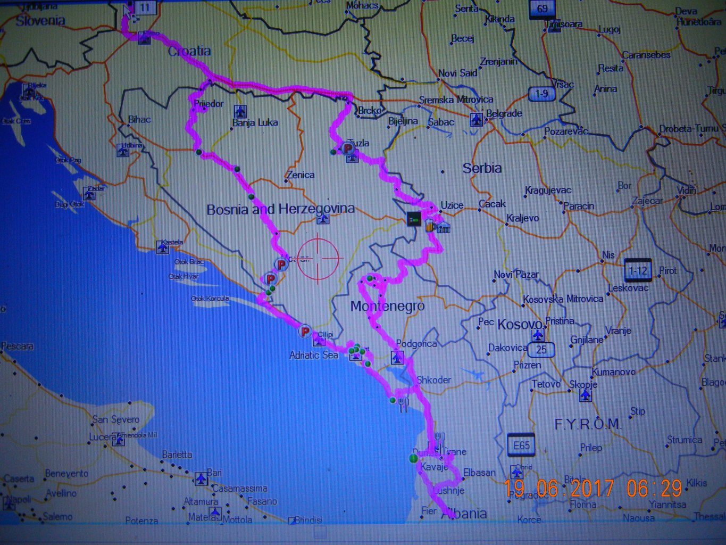Click the airport icon below Podgorica
726x545 pixels.
click(398, 358)
